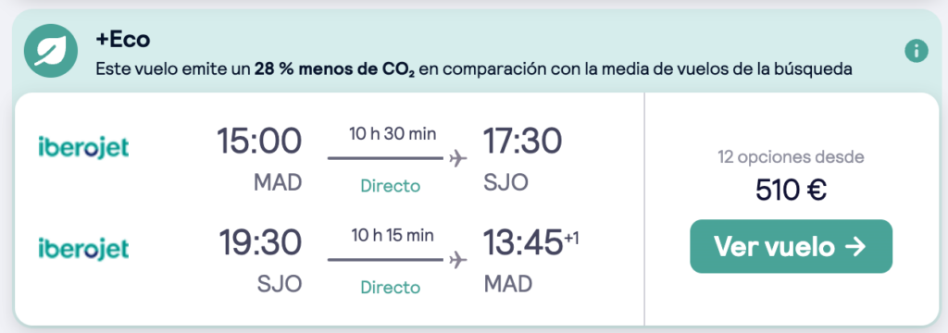The width and height of the screenshot is (948, 333).
Task: Click the return flight airplane icon
Action: [x=458, y=261]
